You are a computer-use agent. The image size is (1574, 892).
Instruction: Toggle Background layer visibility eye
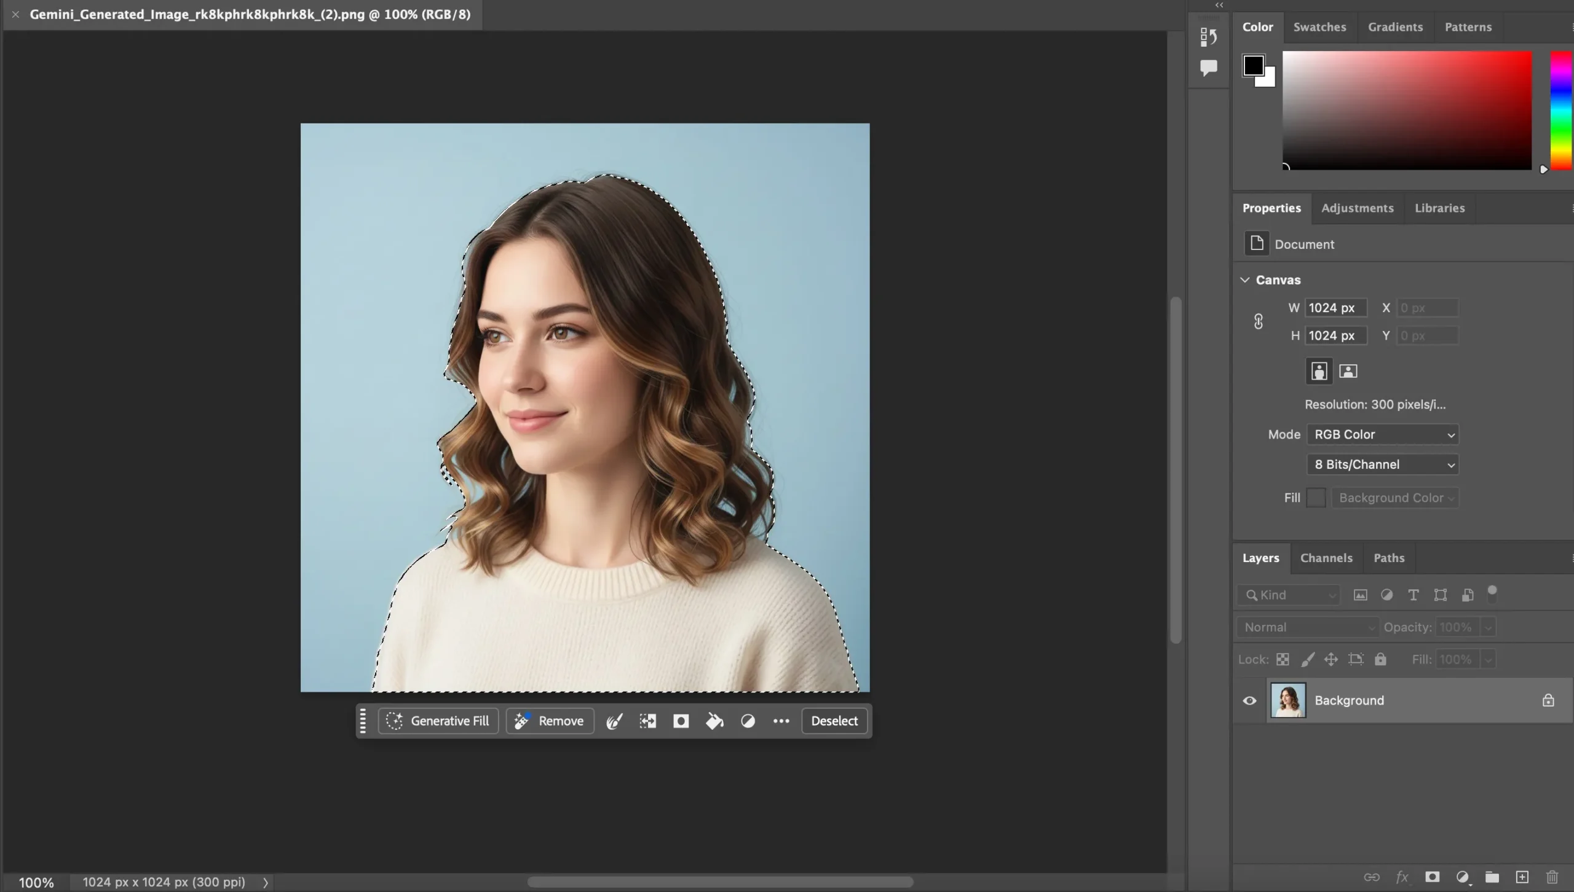click(x=1249, y=700)
